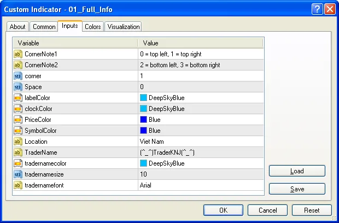This screenshot has height=223, width=339.
Task: Click the Save button
Action: coord(297,189)
